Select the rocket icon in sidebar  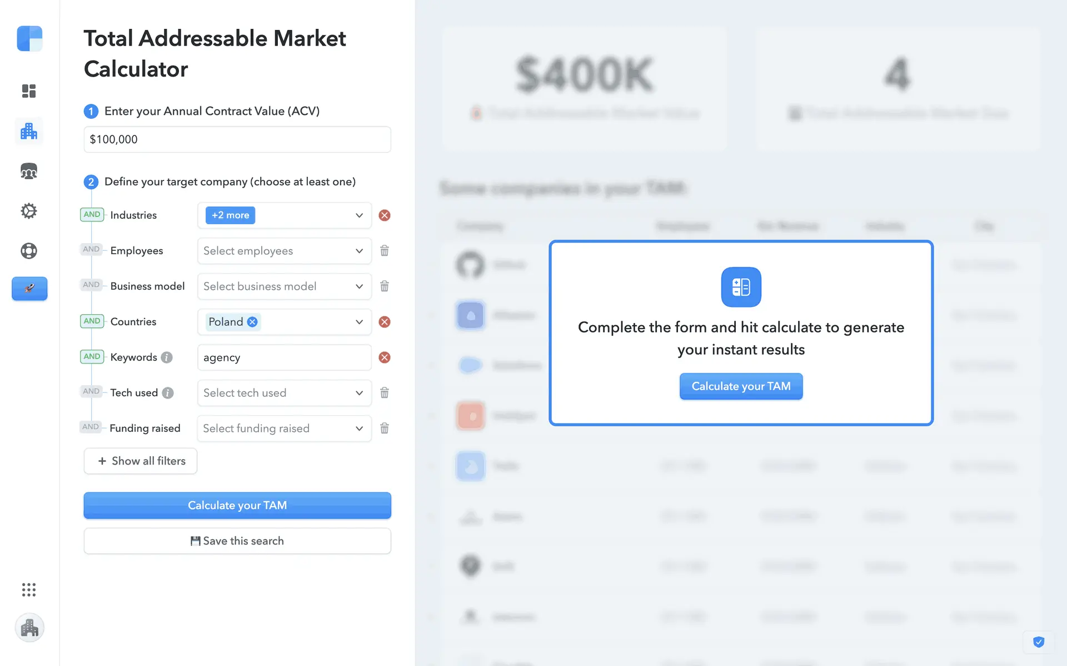(x=29, y=289)
